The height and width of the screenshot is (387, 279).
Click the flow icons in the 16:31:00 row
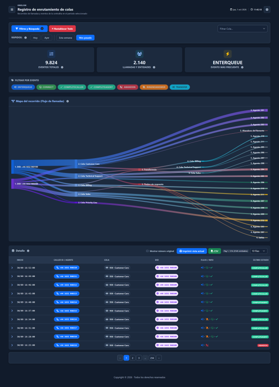(x=209, y=328)
